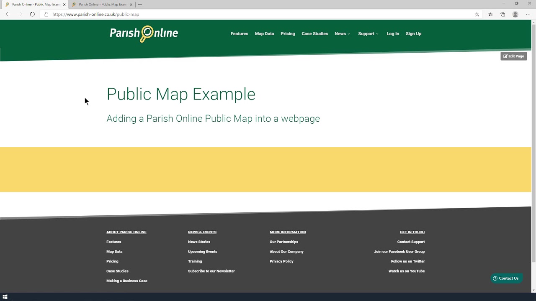This screenshot has height=301, width=536.
Task: Open Upcoming Events footer link
Action: [x=203, y=252]
